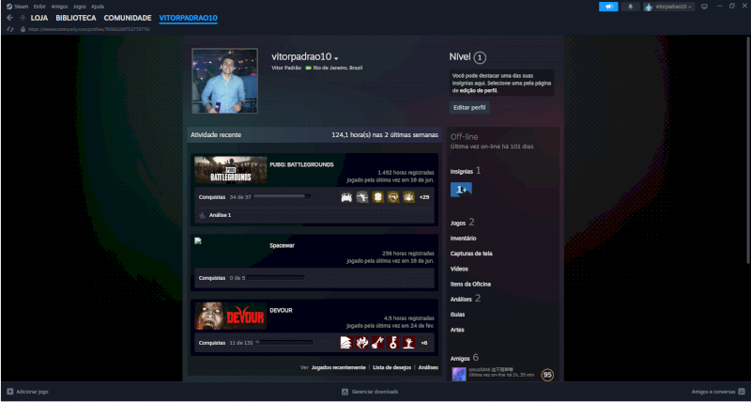Image resolution: width=751 pixels, height=402 pixels.
Task: Open the Exibir menu
Action: coord(39,7)
